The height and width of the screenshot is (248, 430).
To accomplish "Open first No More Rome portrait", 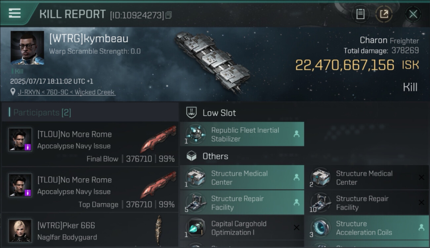I will [20, 140].
